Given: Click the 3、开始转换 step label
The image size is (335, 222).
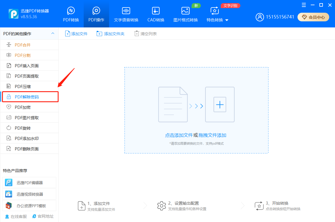Looking at the screenshot, I should point(277,203).
